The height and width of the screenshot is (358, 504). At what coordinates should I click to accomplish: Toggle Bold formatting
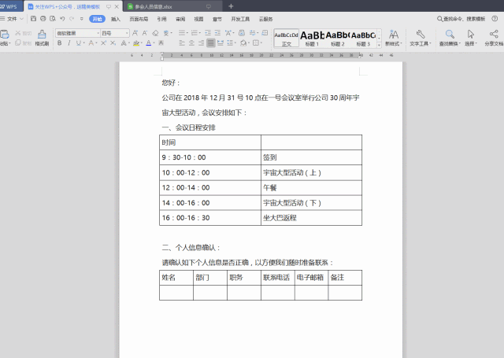(60, 43)
